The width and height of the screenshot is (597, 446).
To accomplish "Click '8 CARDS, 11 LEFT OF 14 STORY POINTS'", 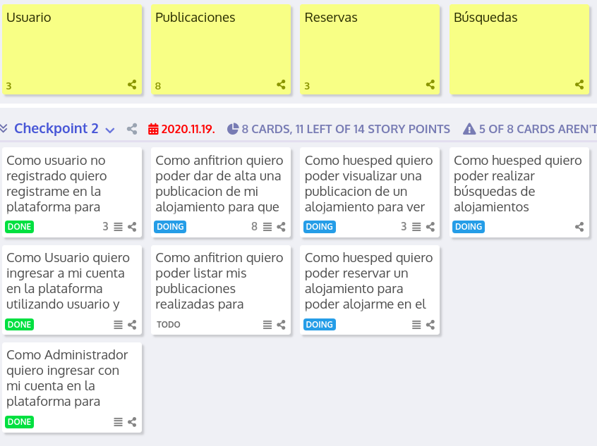I will click(x=346, y=129).
